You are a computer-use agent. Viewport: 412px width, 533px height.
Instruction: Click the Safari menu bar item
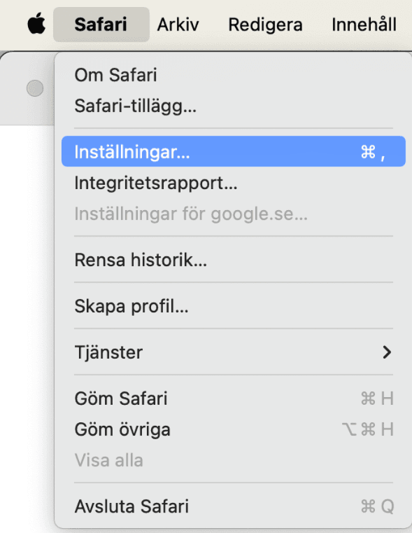tap(101, 25)
